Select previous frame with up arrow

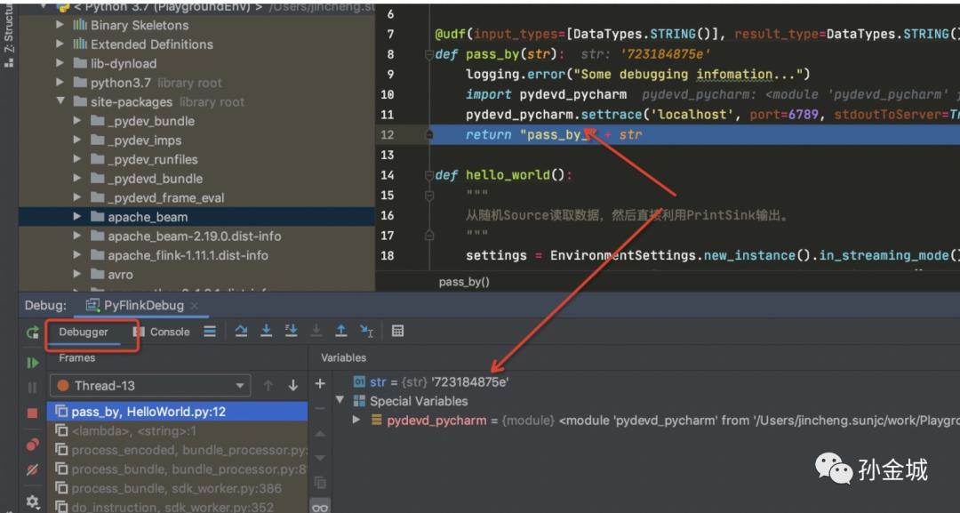coord(268,385)
